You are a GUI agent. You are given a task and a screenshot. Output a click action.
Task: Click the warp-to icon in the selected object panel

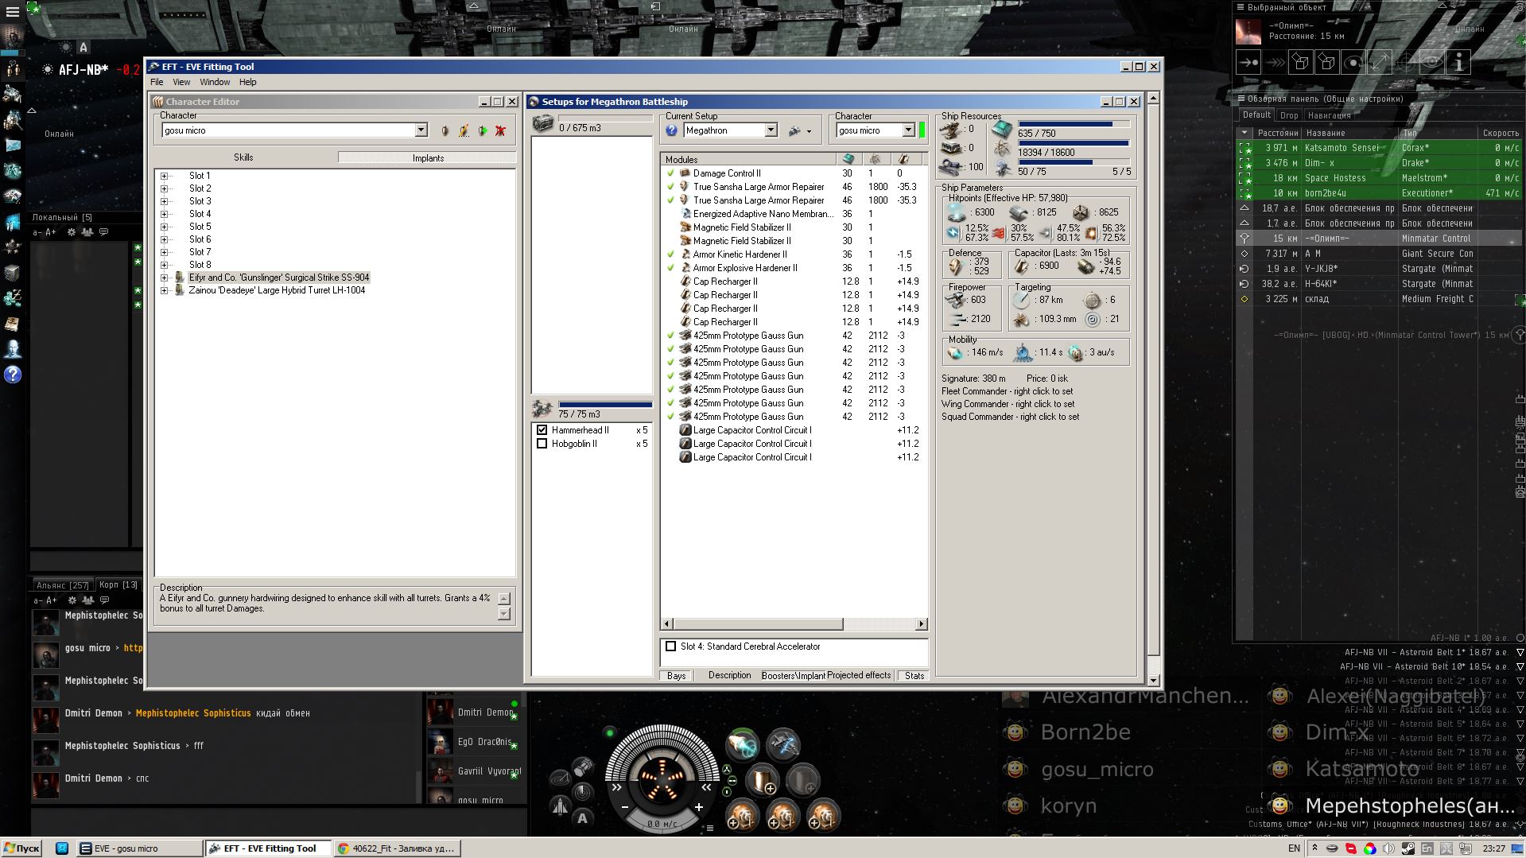click(x=1275, y=62)
